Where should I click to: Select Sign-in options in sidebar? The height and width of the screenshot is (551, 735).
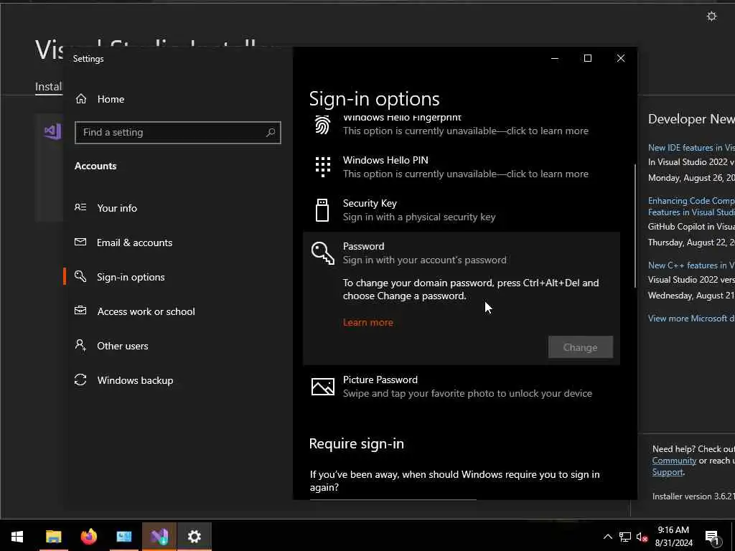click(x=131, y=277)
